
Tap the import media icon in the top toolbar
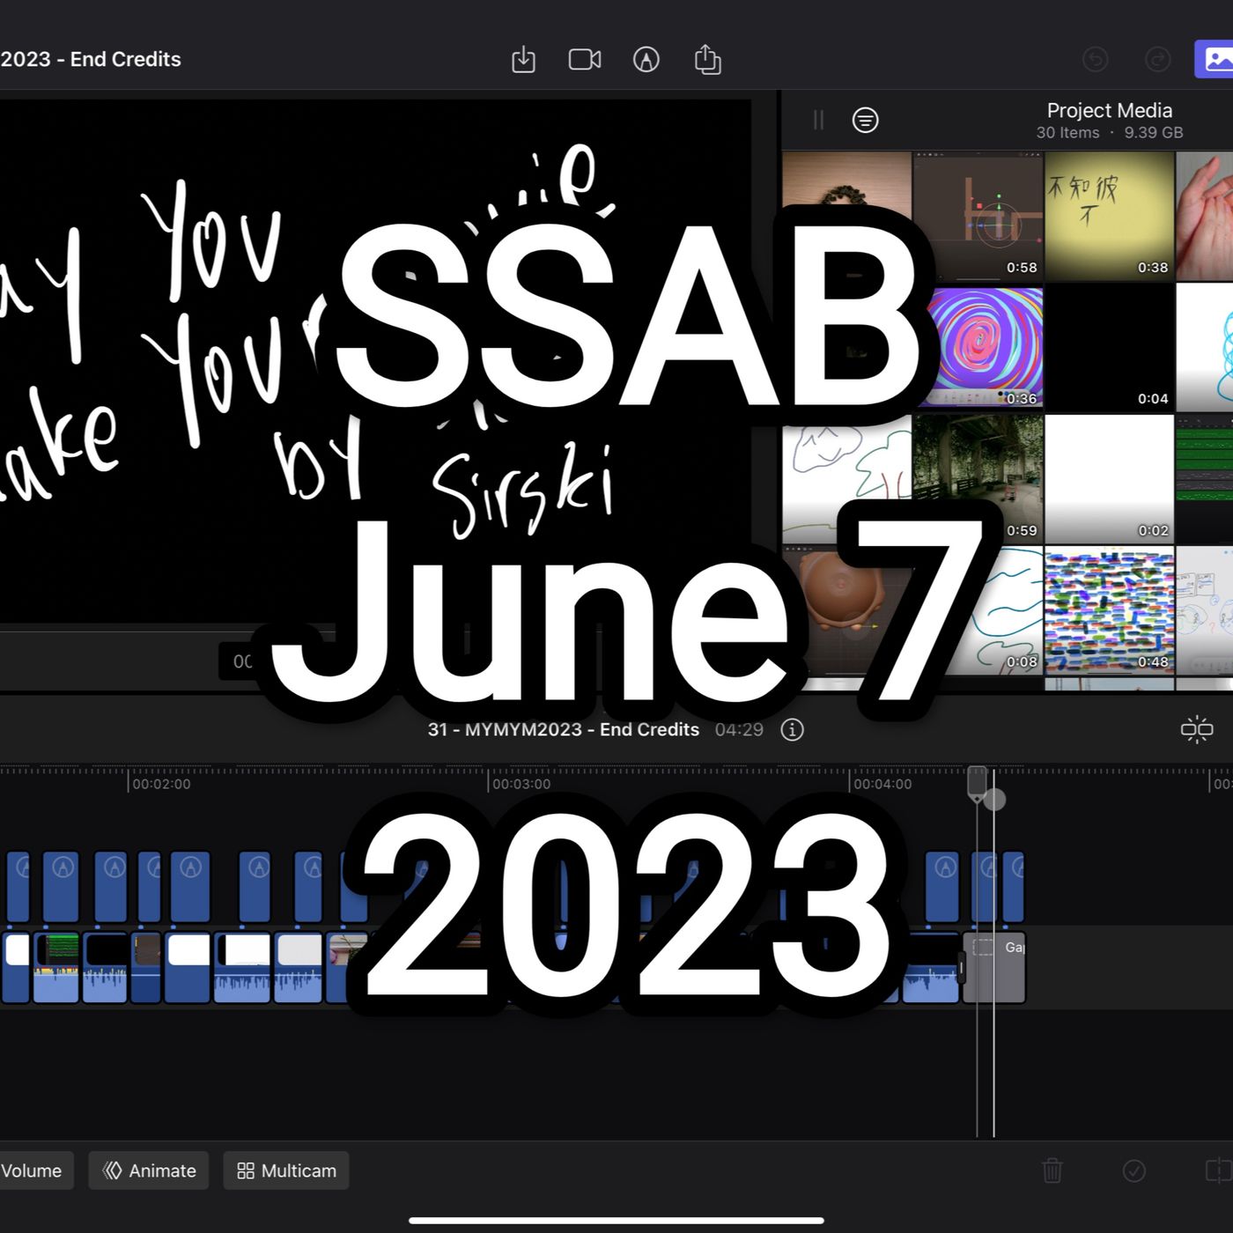click(x=523, y=59)
